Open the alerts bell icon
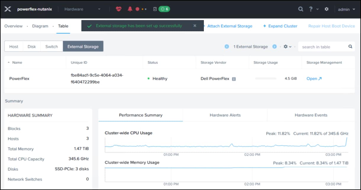Screen dimensions: 361x190 click(130, 9)
